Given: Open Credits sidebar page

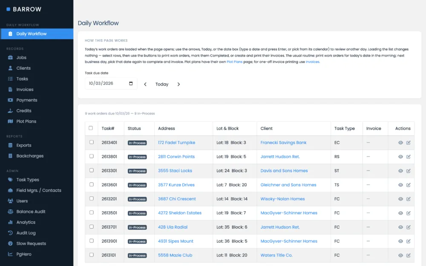Looking at the screenshot, I should [x=37, y=111].
